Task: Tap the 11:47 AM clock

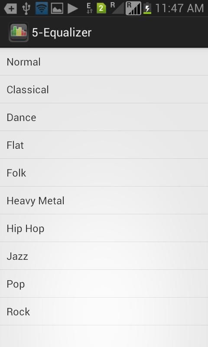Action: pyautogui.click(x=179, y=8)
